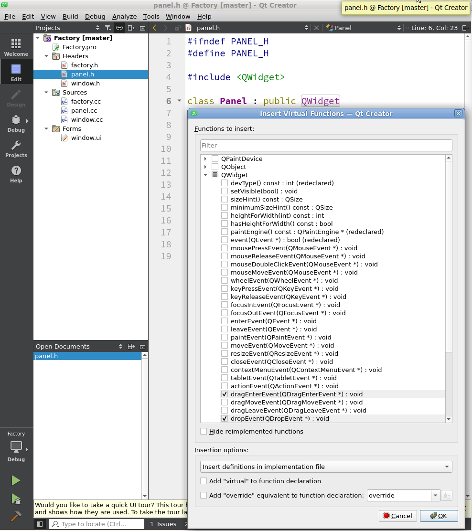Select Factory.pro in project tree
The image size is (472, 531).
[x=79, y=47]
